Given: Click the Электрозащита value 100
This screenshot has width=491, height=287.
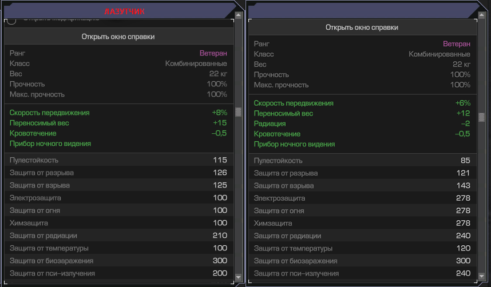Looking at the screenshot, I should pos(220,197).
